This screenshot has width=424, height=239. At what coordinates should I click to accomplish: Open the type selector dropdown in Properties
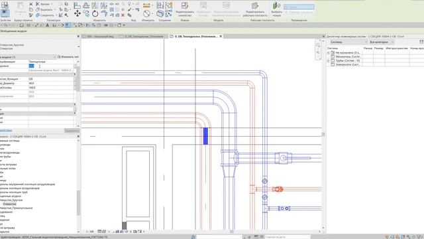tap(78, 46)
